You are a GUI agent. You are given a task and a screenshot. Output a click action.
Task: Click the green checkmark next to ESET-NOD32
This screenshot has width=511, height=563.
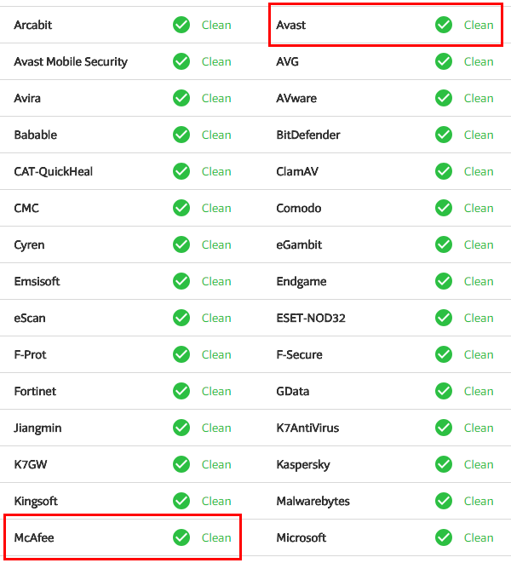point(444,318)
